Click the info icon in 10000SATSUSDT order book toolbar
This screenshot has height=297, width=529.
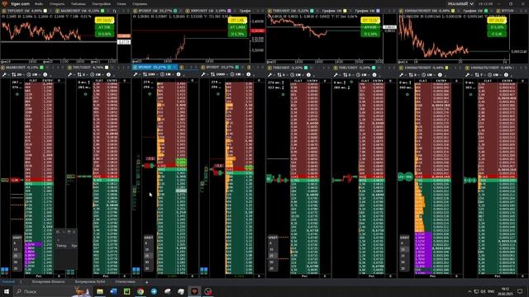click(x=440, y=74)
